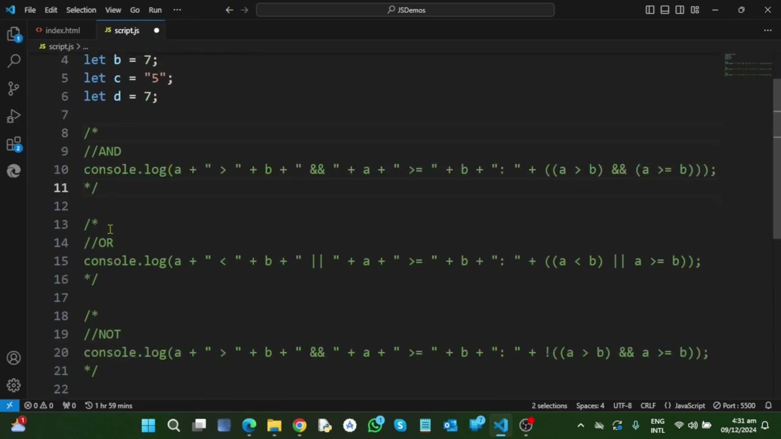The image size is (781, 439).
Task: Change indentation via Spaces: 4
Action: click(x=590, y=405)
